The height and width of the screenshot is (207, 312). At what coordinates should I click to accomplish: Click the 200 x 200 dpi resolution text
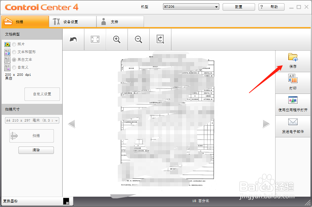pyautogui.click(x=18, y=75)
